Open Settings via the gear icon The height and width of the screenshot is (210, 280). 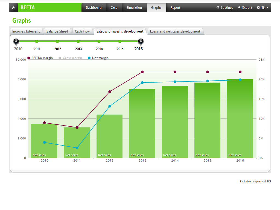tap(218, 8)
